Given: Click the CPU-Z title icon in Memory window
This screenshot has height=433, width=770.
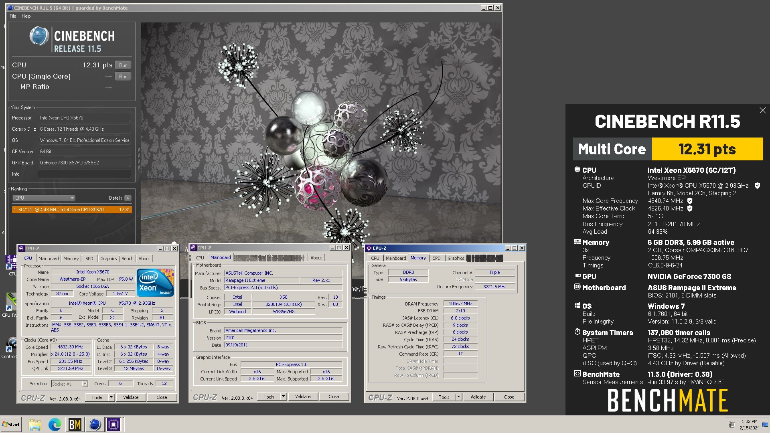Looking at the screenshot, I should 369,248.
